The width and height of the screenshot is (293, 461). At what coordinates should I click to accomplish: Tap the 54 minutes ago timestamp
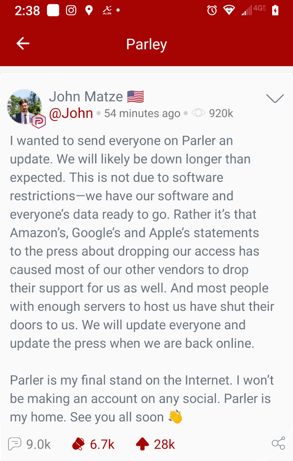pos(142,114)
